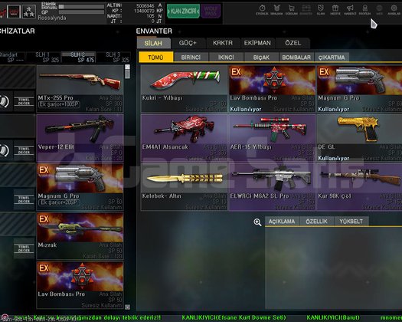
Task: Open the EKİPMAN inventory tab
Action: click(x=257, y=43)
